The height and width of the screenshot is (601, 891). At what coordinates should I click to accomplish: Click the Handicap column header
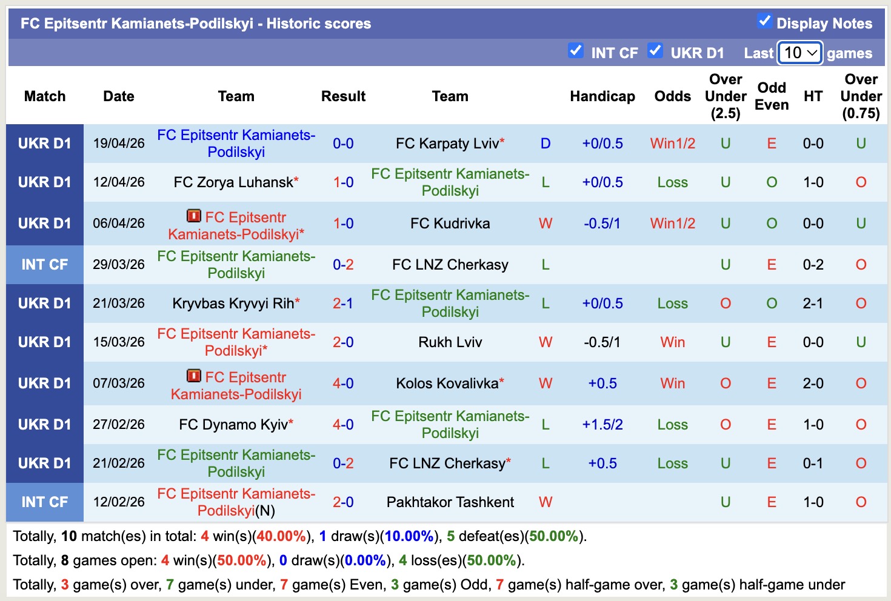[602, 96]
